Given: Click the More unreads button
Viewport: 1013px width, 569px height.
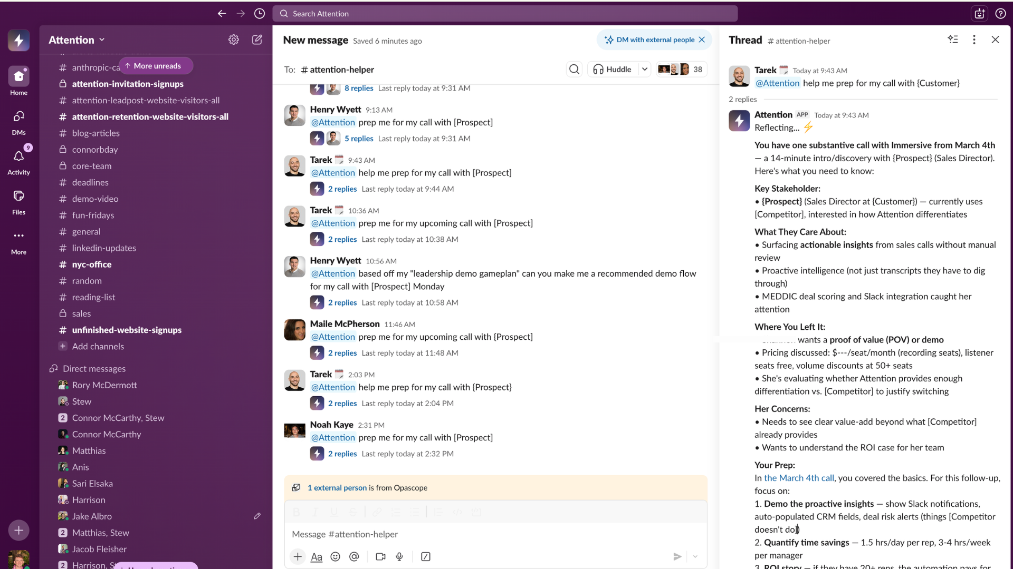Looking at the screenshot, I should (156, 66).
